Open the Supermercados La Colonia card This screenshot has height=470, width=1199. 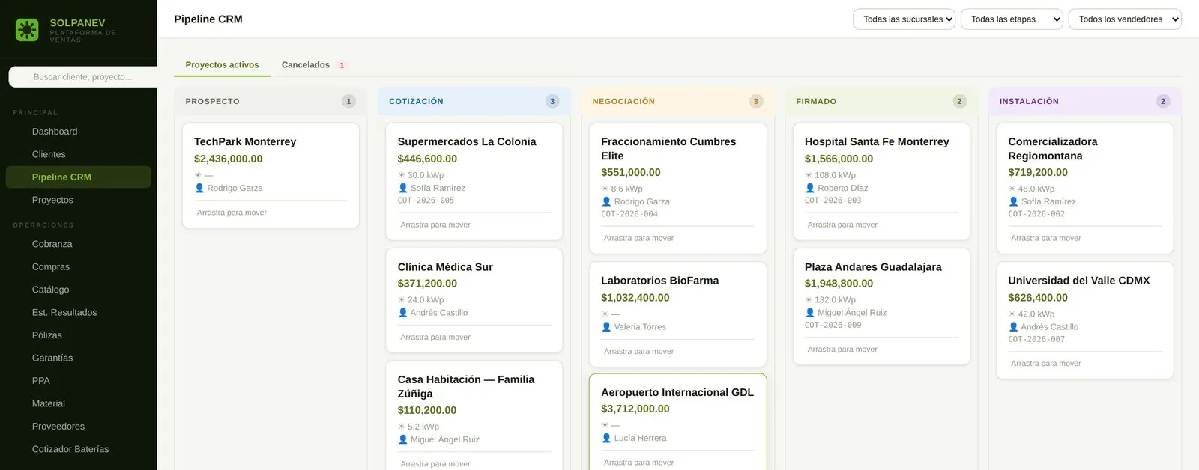(x=474, y=182)
